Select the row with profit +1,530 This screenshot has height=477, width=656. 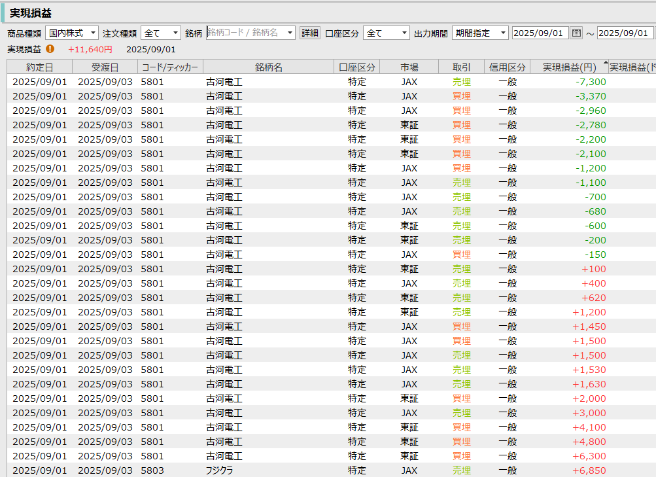332,370
